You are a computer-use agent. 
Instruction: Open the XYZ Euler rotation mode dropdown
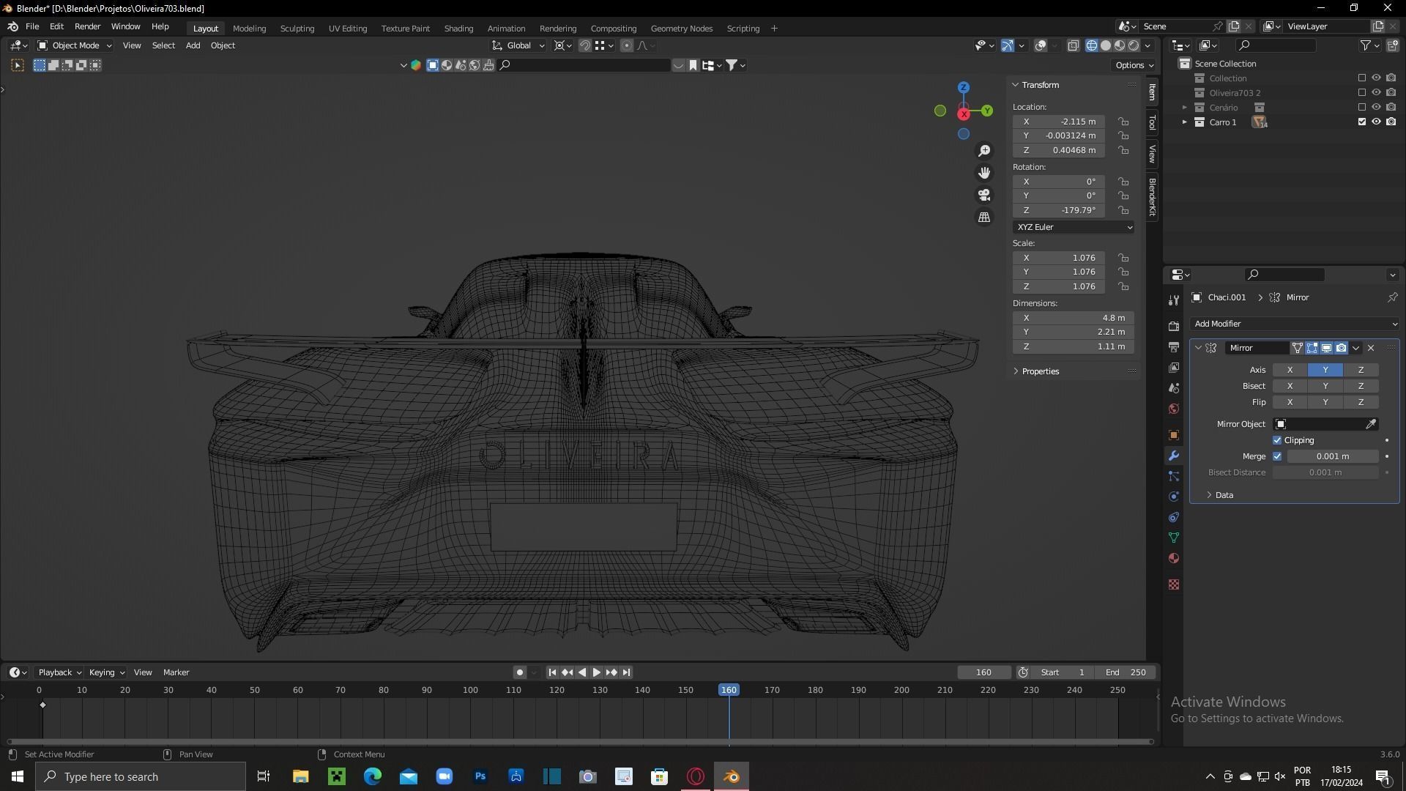pyautogui.click(x=1074, y=227)
